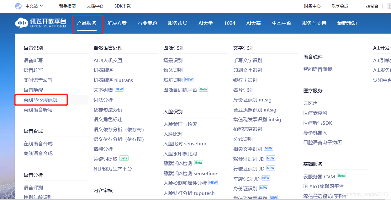Open 人脸比对 sensetime service
Viewport: 391px width, 200px height.
(185, 143)
